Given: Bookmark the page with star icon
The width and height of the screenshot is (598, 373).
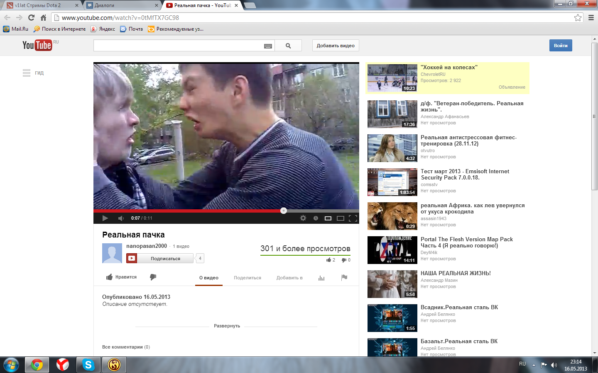Looking at the screenshot, I should point(578,17).
